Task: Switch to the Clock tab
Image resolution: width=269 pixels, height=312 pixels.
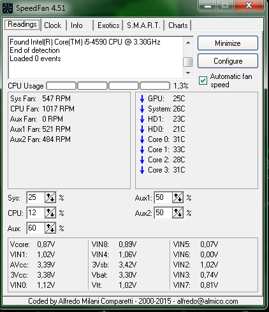Action: click(x=53, y=25)
